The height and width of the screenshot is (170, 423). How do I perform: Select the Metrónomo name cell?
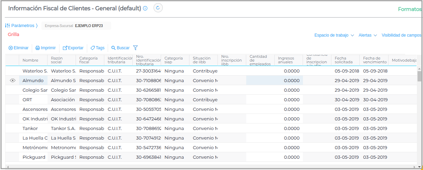(x=33, y=147)
